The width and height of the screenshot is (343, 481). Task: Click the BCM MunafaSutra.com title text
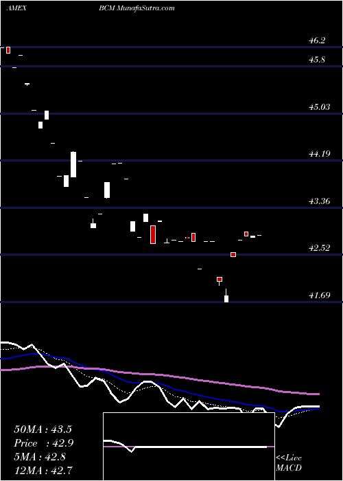[137, 8]
